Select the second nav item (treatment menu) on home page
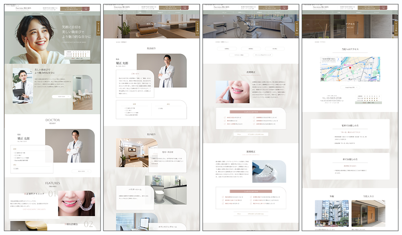402x235 pixels. [44, 13]
